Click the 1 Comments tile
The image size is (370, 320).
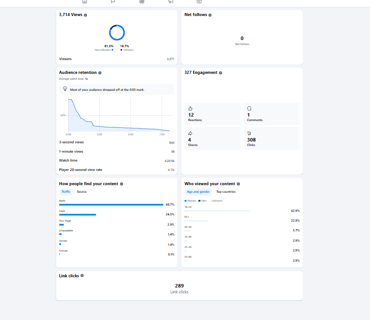click(271, 114)
